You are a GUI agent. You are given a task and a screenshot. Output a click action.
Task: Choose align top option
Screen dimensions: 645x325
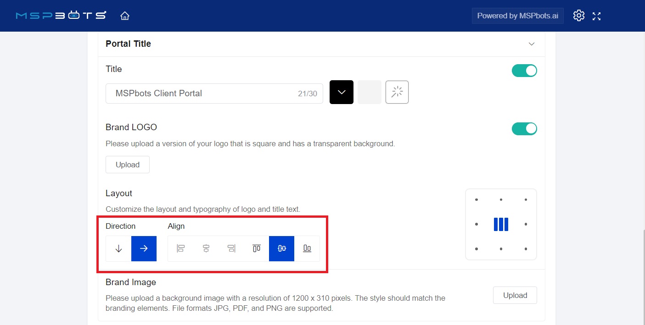click(x=257, y=248)
